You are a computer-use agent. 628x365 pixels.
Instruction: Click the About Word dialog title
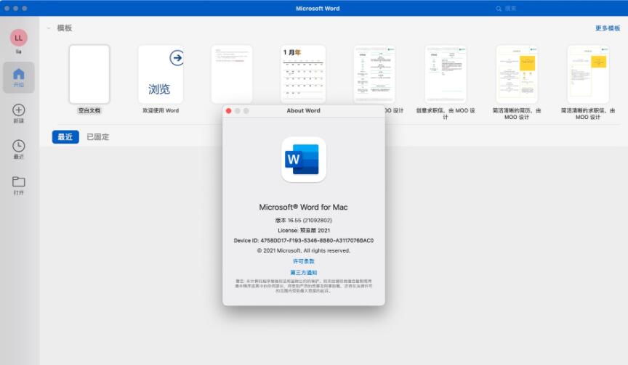coord(303,111)
